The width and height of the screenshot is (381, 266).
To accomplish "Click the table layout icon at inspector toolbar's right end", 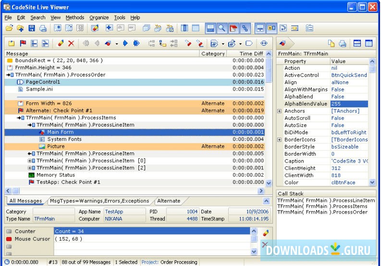I will (369, 43).
